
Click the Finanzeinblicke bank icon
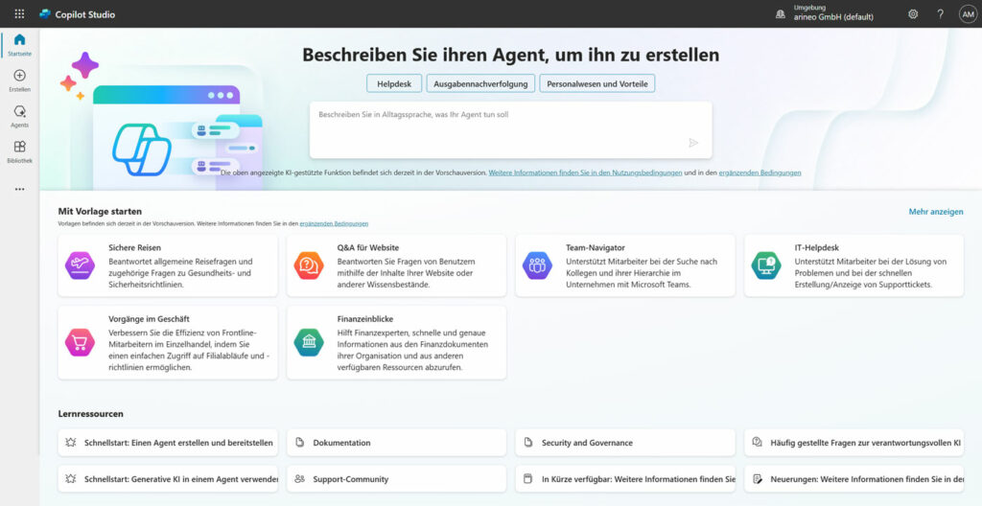tap(309, 342)
